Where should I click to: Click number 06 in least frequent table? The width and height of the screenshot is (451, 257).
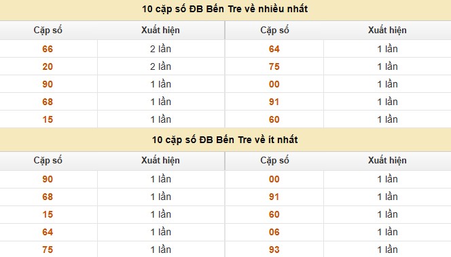click(x=274, y=232)
